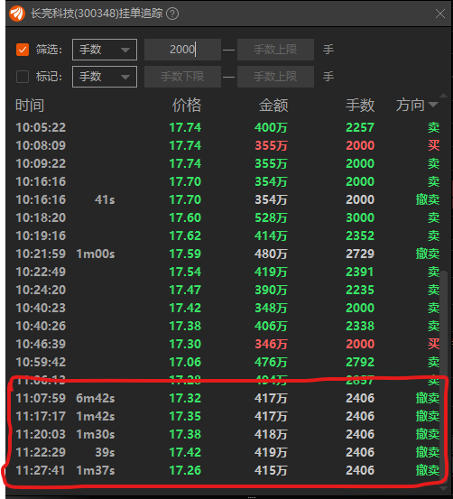Click amount 400万 in the 10:05:22 row
The height and width of the screenshot is (499, 453).
pyautogui.click(x=271, y=127)
